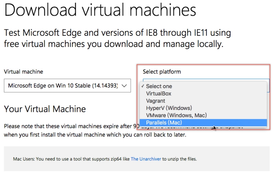Pick Vagrant in the platform list
The image size is (273, 176).
click(x=156, y=101)
